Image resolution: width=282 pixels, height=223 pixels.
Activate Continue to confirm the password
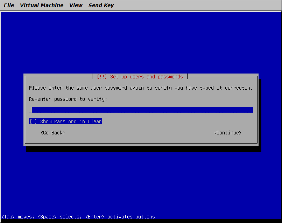point(227,132)
